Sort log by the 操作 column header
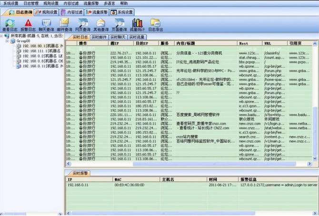Image resolution: width=319 pixels, height=216 pixels. (93, 43)
